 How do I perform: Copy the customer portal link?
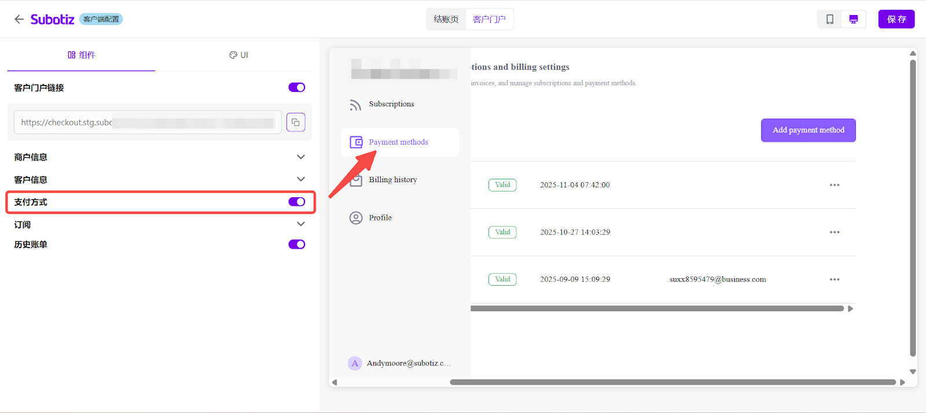click(x=296, y=122)
